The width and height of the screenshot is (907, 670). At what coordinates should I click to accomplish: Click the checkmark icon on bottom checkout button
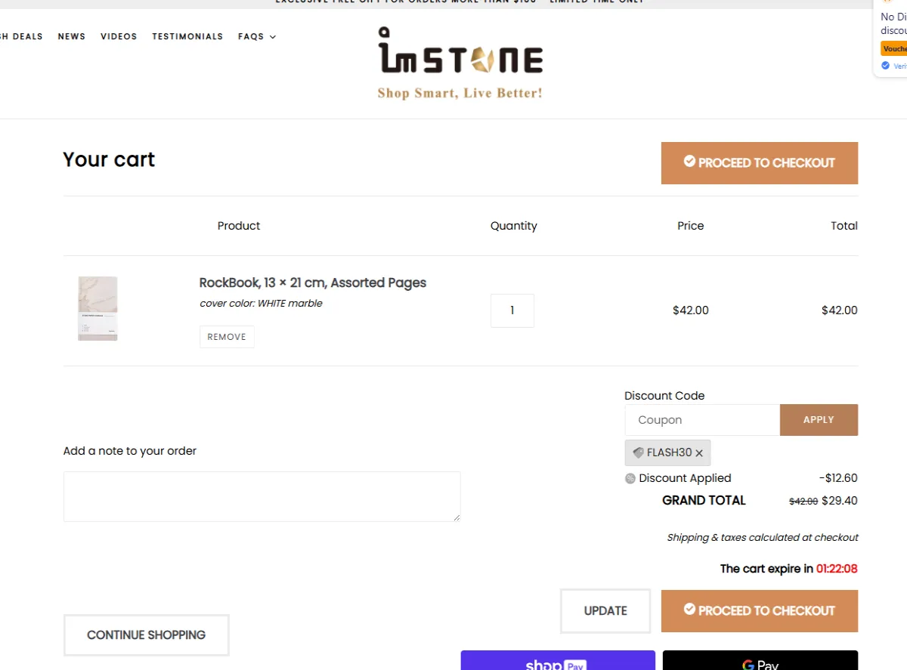(x=689, y=609)
